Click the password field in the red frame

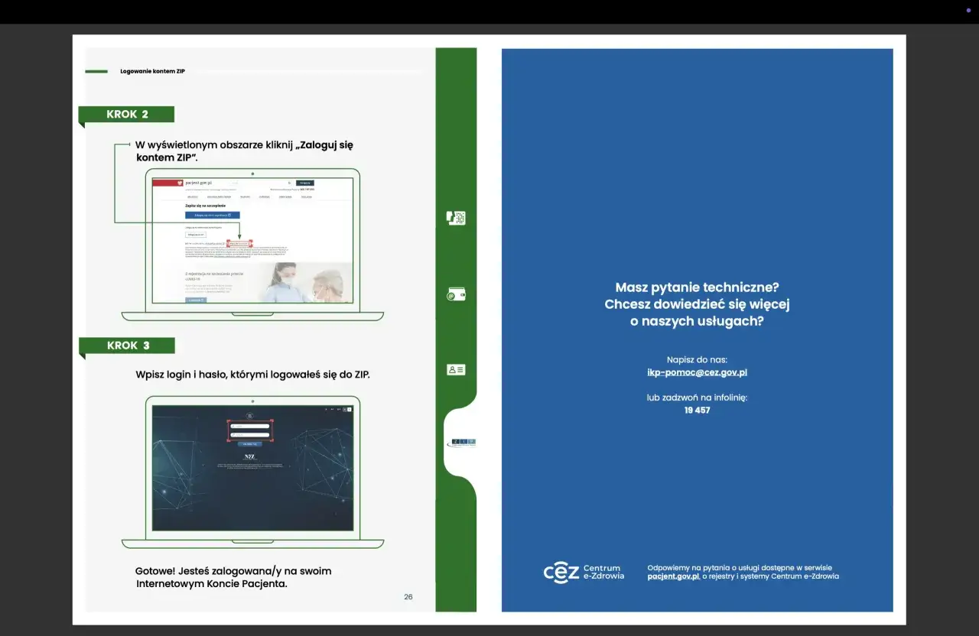(x=250, y=435)
